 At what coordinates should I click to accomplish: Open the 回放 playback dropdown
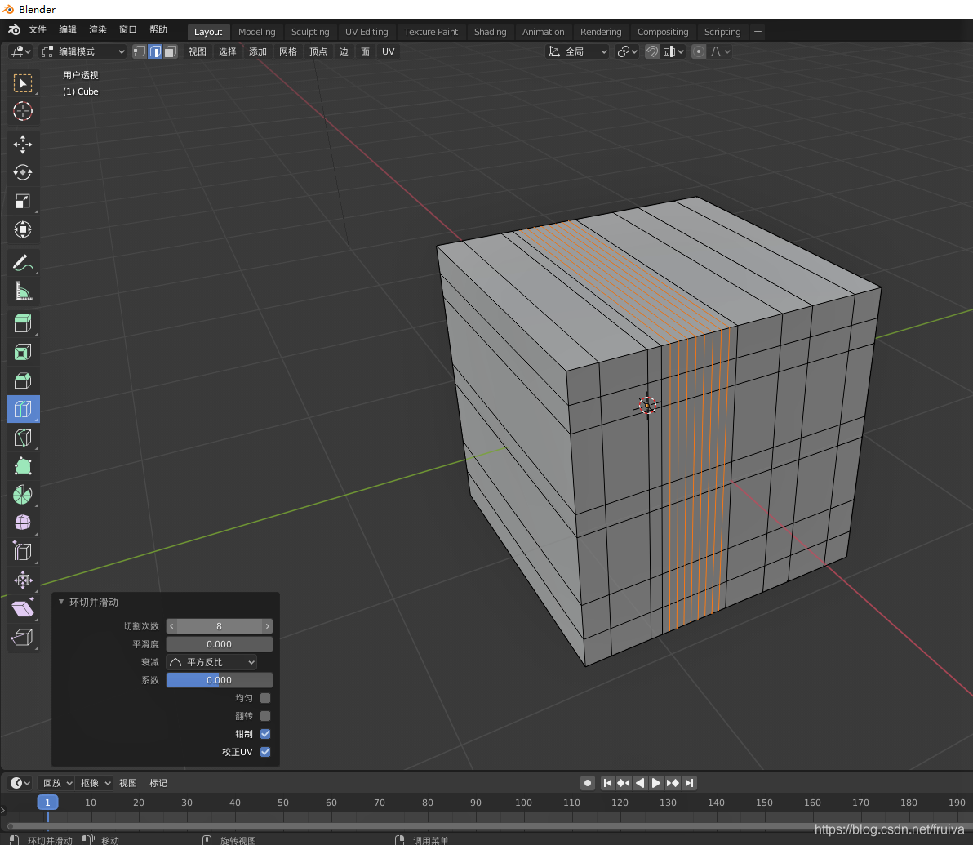(57, 783)
